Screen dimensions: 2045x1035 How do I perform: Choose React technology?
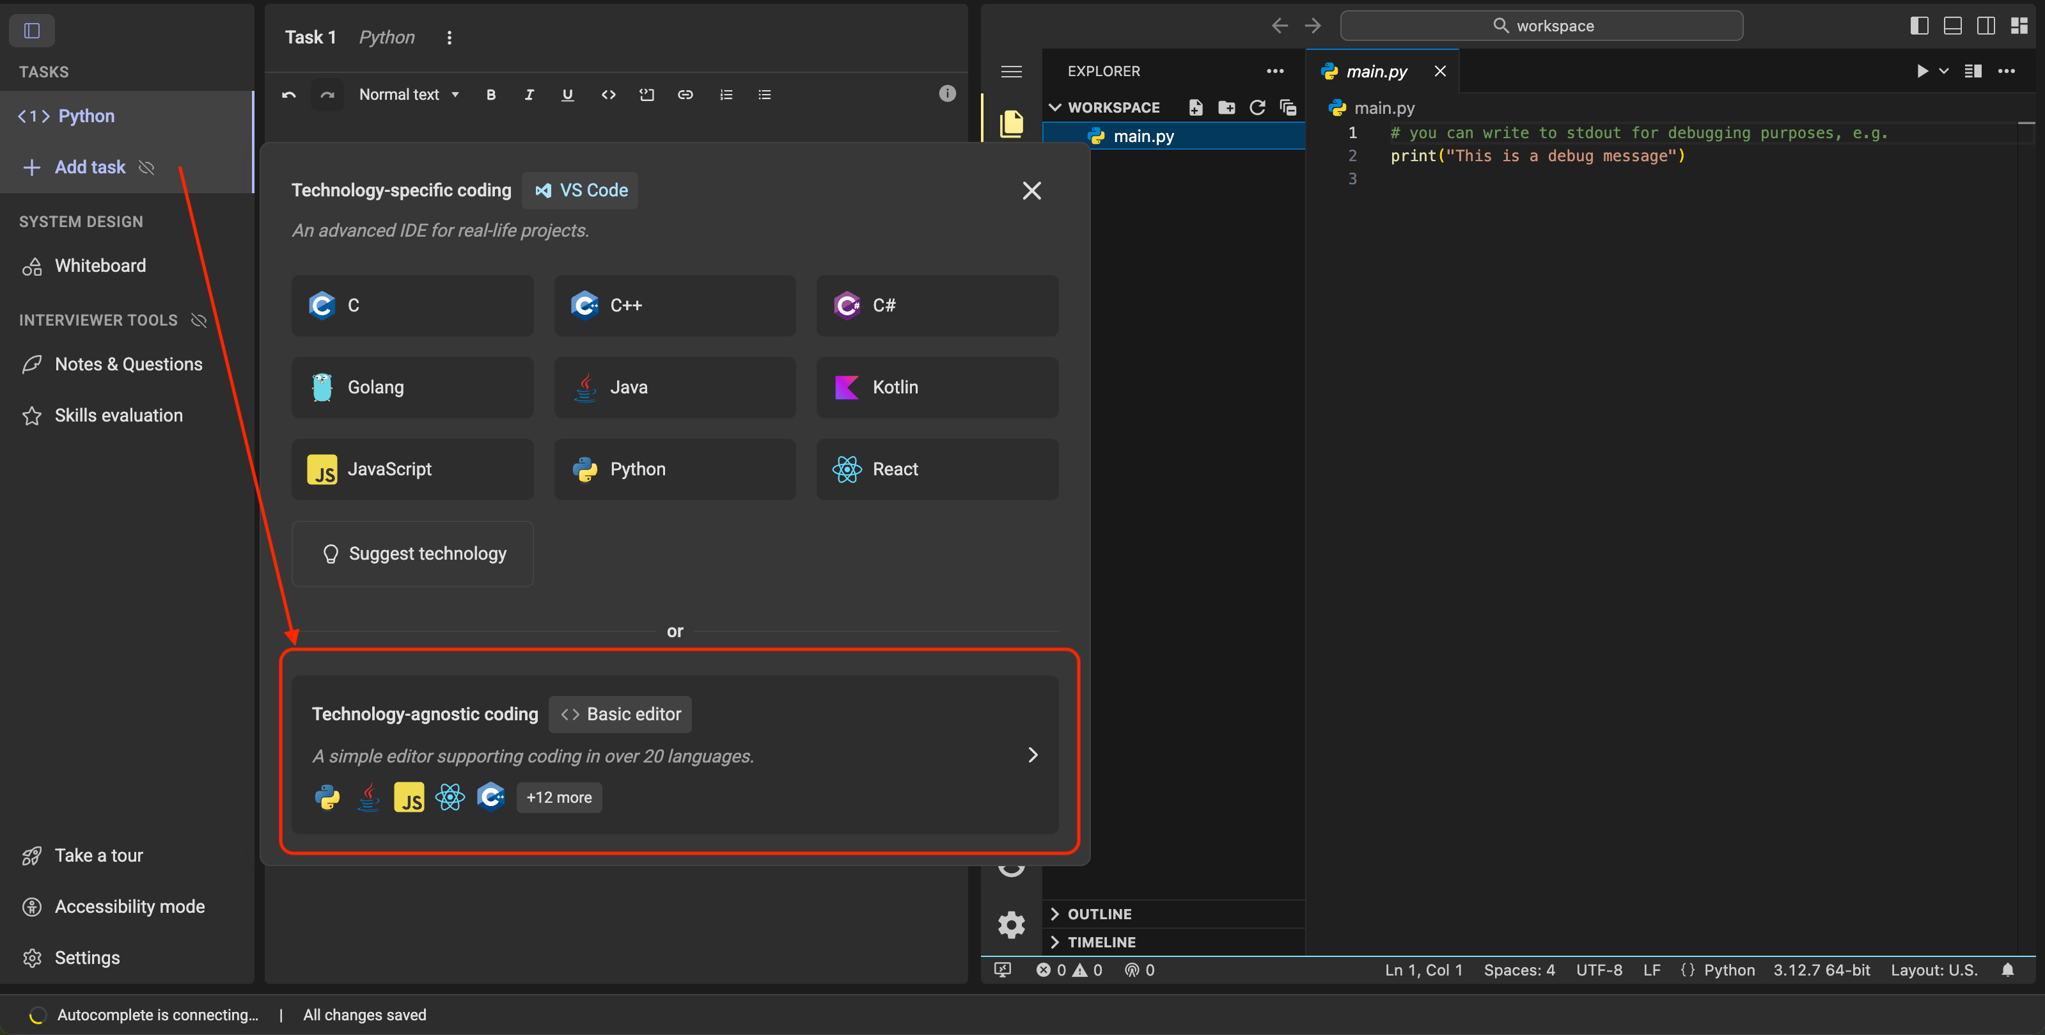click(937, 469)
